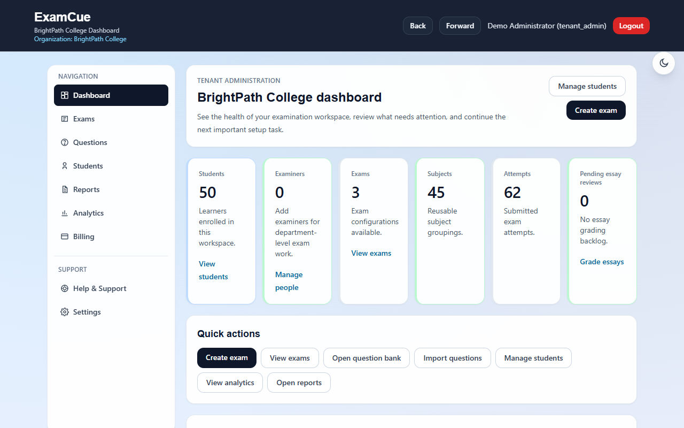Click View exams quick action button
The height and width of the screenshot is (428, 684).
(x=290, y=358)
